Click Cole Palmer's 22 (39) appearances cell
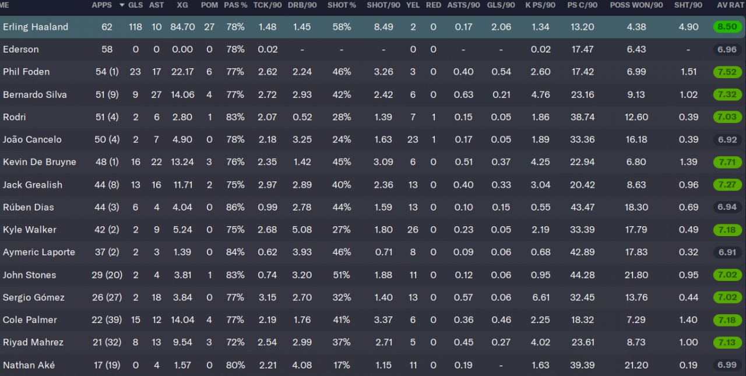Screen dimensions: 746x376 point(107,320)
